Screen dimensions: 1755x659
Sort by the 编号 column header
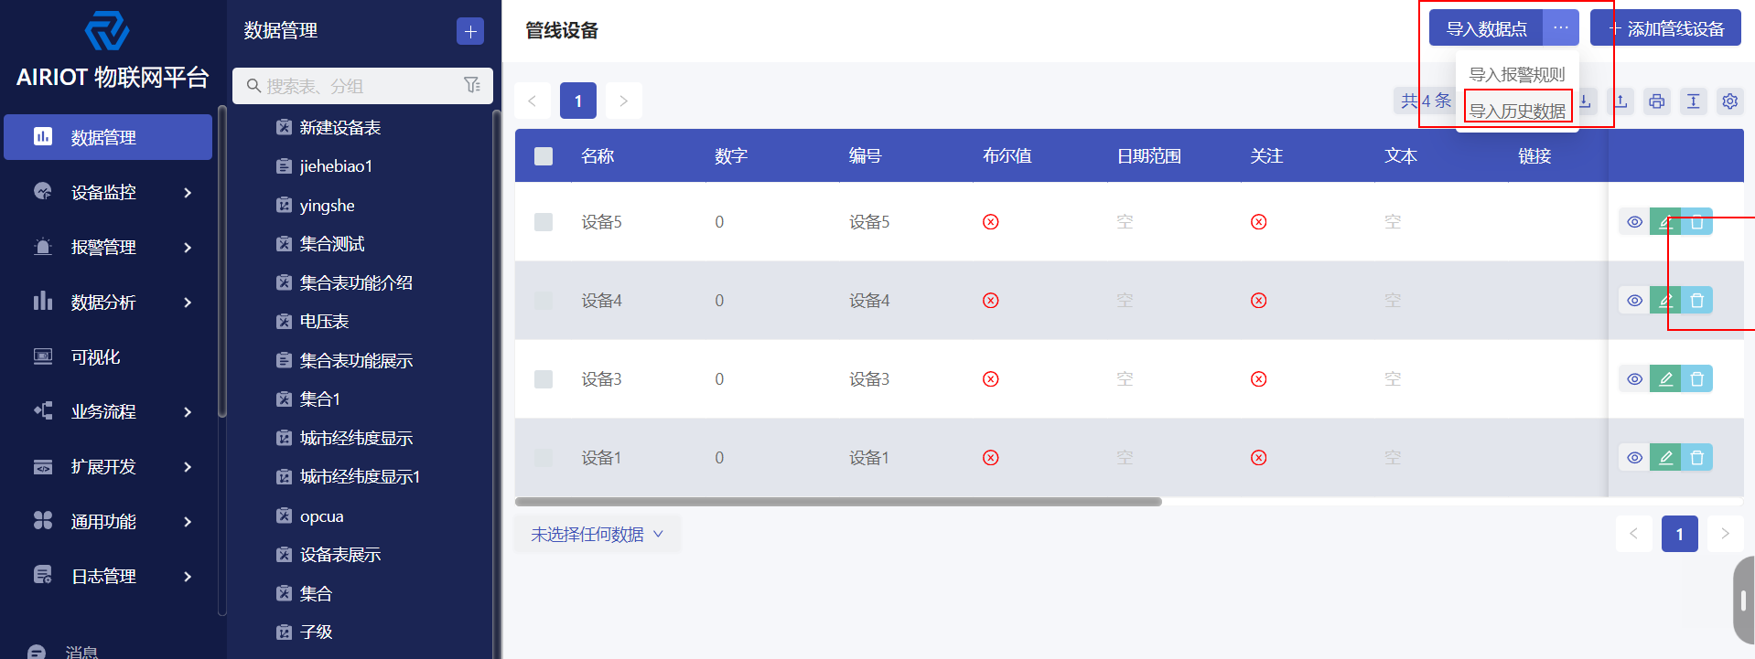tap(866, 156)
